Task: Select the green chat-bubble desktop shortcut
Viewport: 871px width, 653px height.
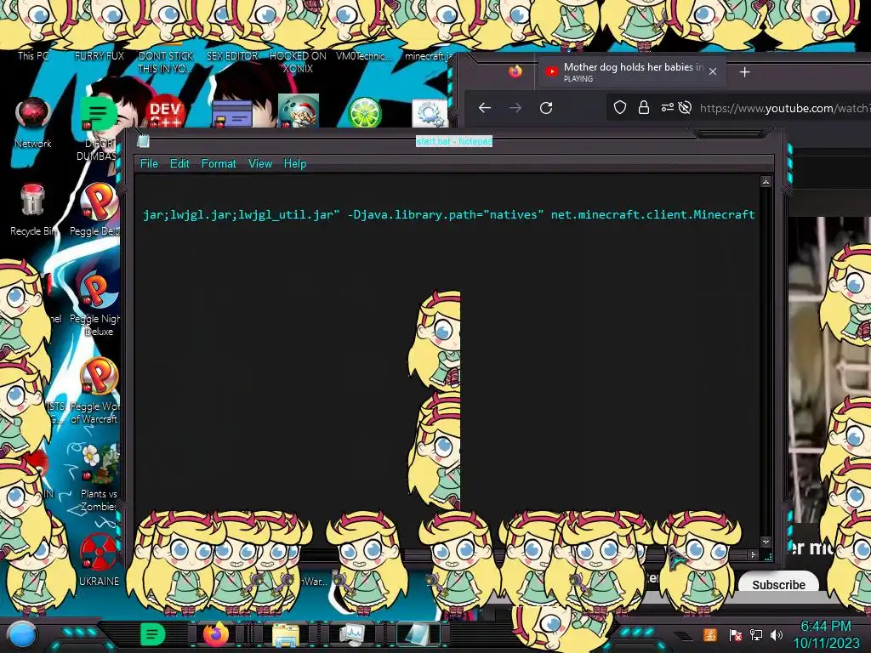Action: 98,113
